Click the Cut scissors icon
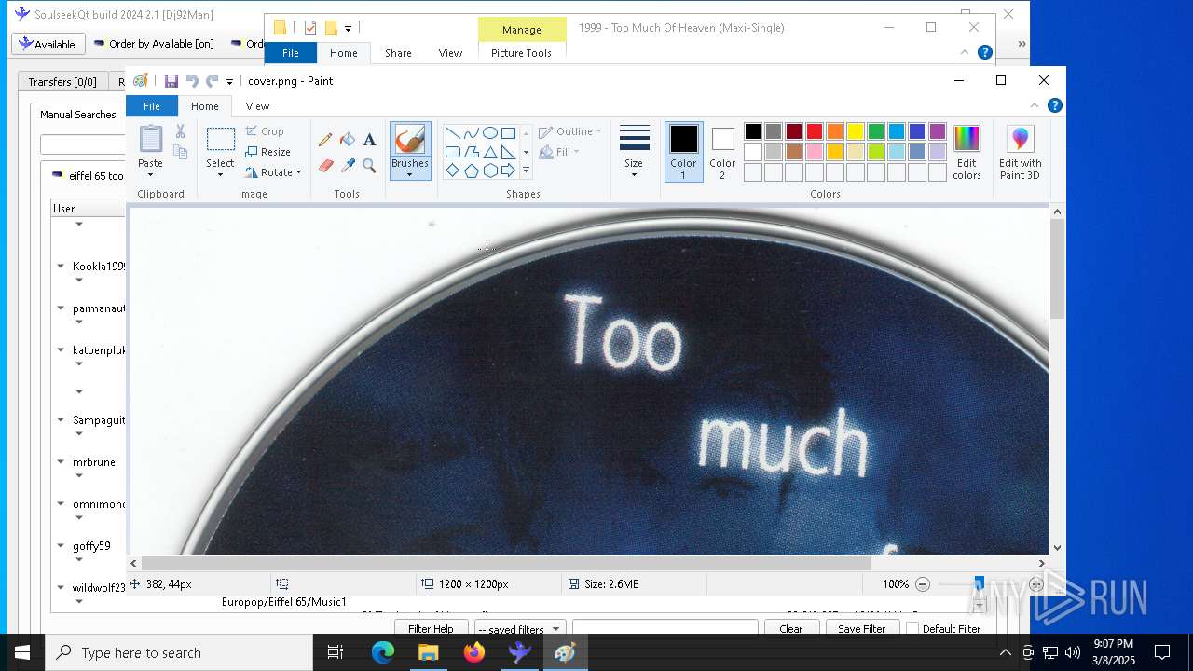Image resolution: width=1193 pixels, height=671 pixels. click(x=181, y=131)
